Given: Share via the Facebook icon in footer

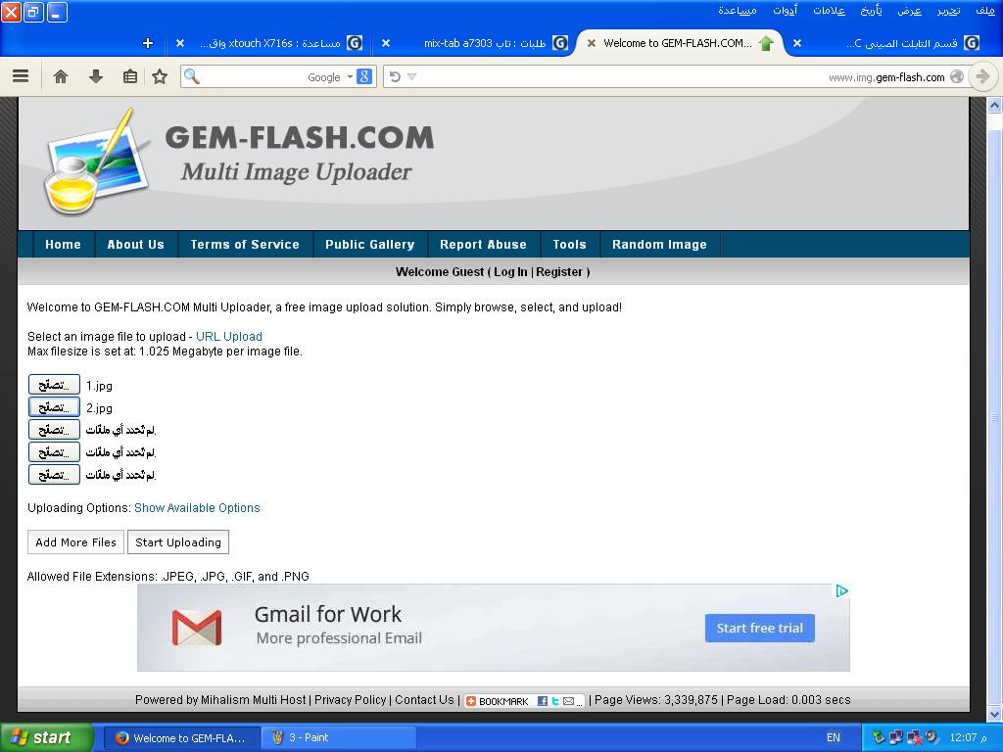Looking at the screenshot, I should pyautogui.click(x=543, y=701).
